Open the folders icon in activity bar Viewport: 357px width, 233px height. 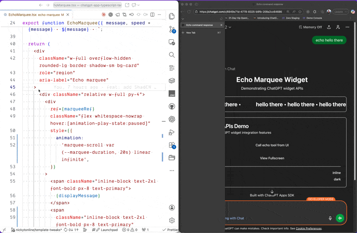tap(172, 158)
